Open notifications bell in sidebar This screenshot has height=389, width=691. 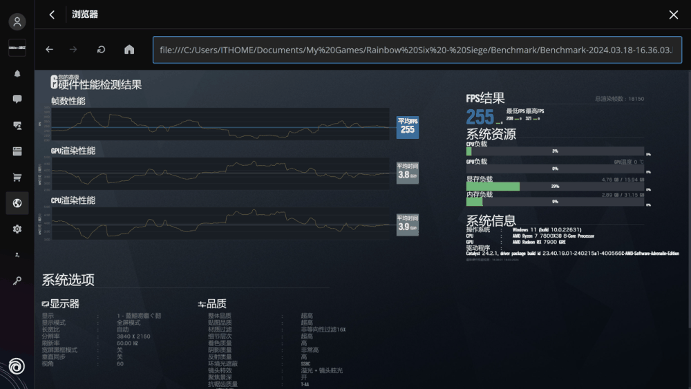[17, 73]
